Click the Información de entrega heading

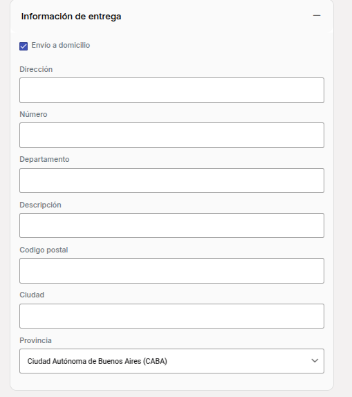(x=71, y=17)
